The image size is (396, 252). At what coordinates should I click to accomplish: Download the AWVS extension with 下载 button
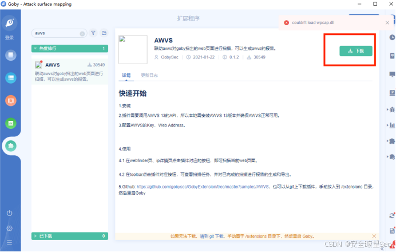tap(355, 51)
